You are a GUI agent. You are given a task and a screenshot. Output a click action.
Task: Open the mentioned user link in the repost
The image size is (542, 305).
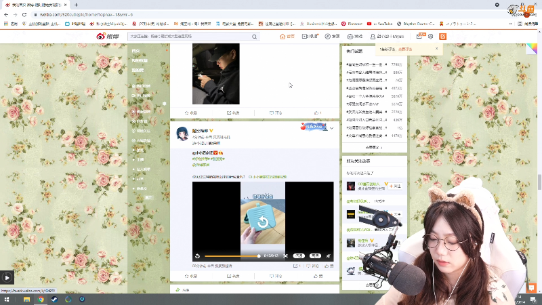click(203, 152)
